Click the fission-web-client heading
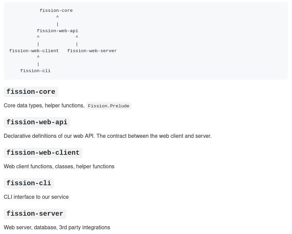The height and width of the screenshot is (234, 292). (43, 153)
